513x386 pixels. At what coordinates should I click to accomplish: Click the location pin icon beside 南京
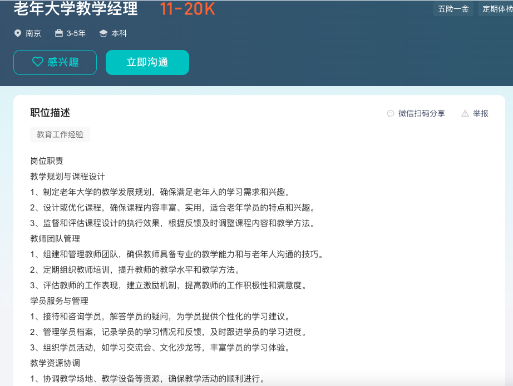point(18,33)
